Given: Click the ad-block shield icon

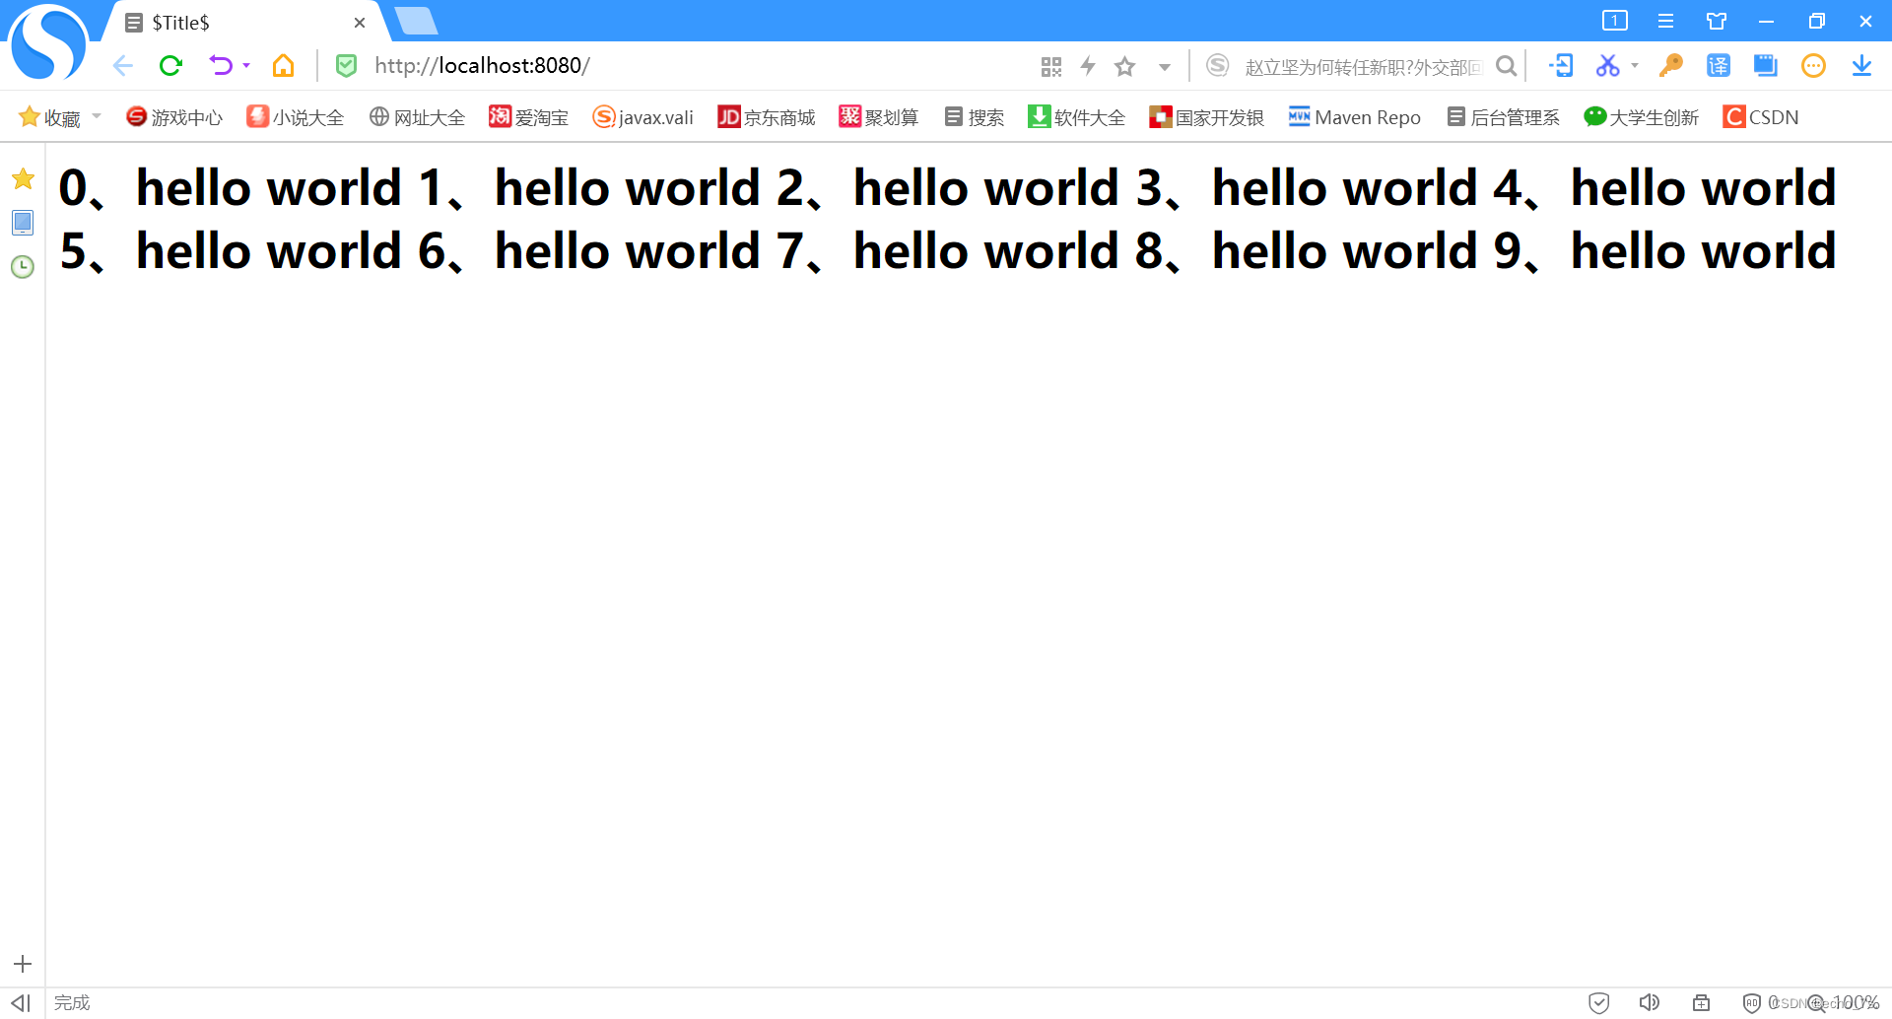Looking at the screenshot, I should (1751, 1003).
